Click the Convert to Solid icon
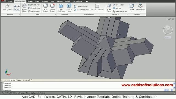Viewport: 176px width, 99px height. point(75,6)
